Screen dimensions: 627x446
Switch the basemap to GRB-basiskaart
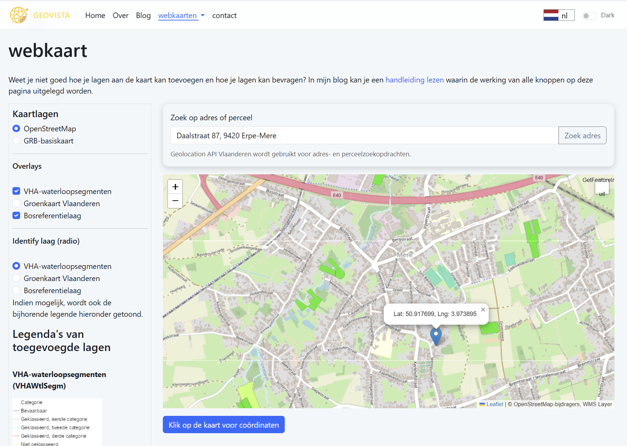click(x=16, y=141)
